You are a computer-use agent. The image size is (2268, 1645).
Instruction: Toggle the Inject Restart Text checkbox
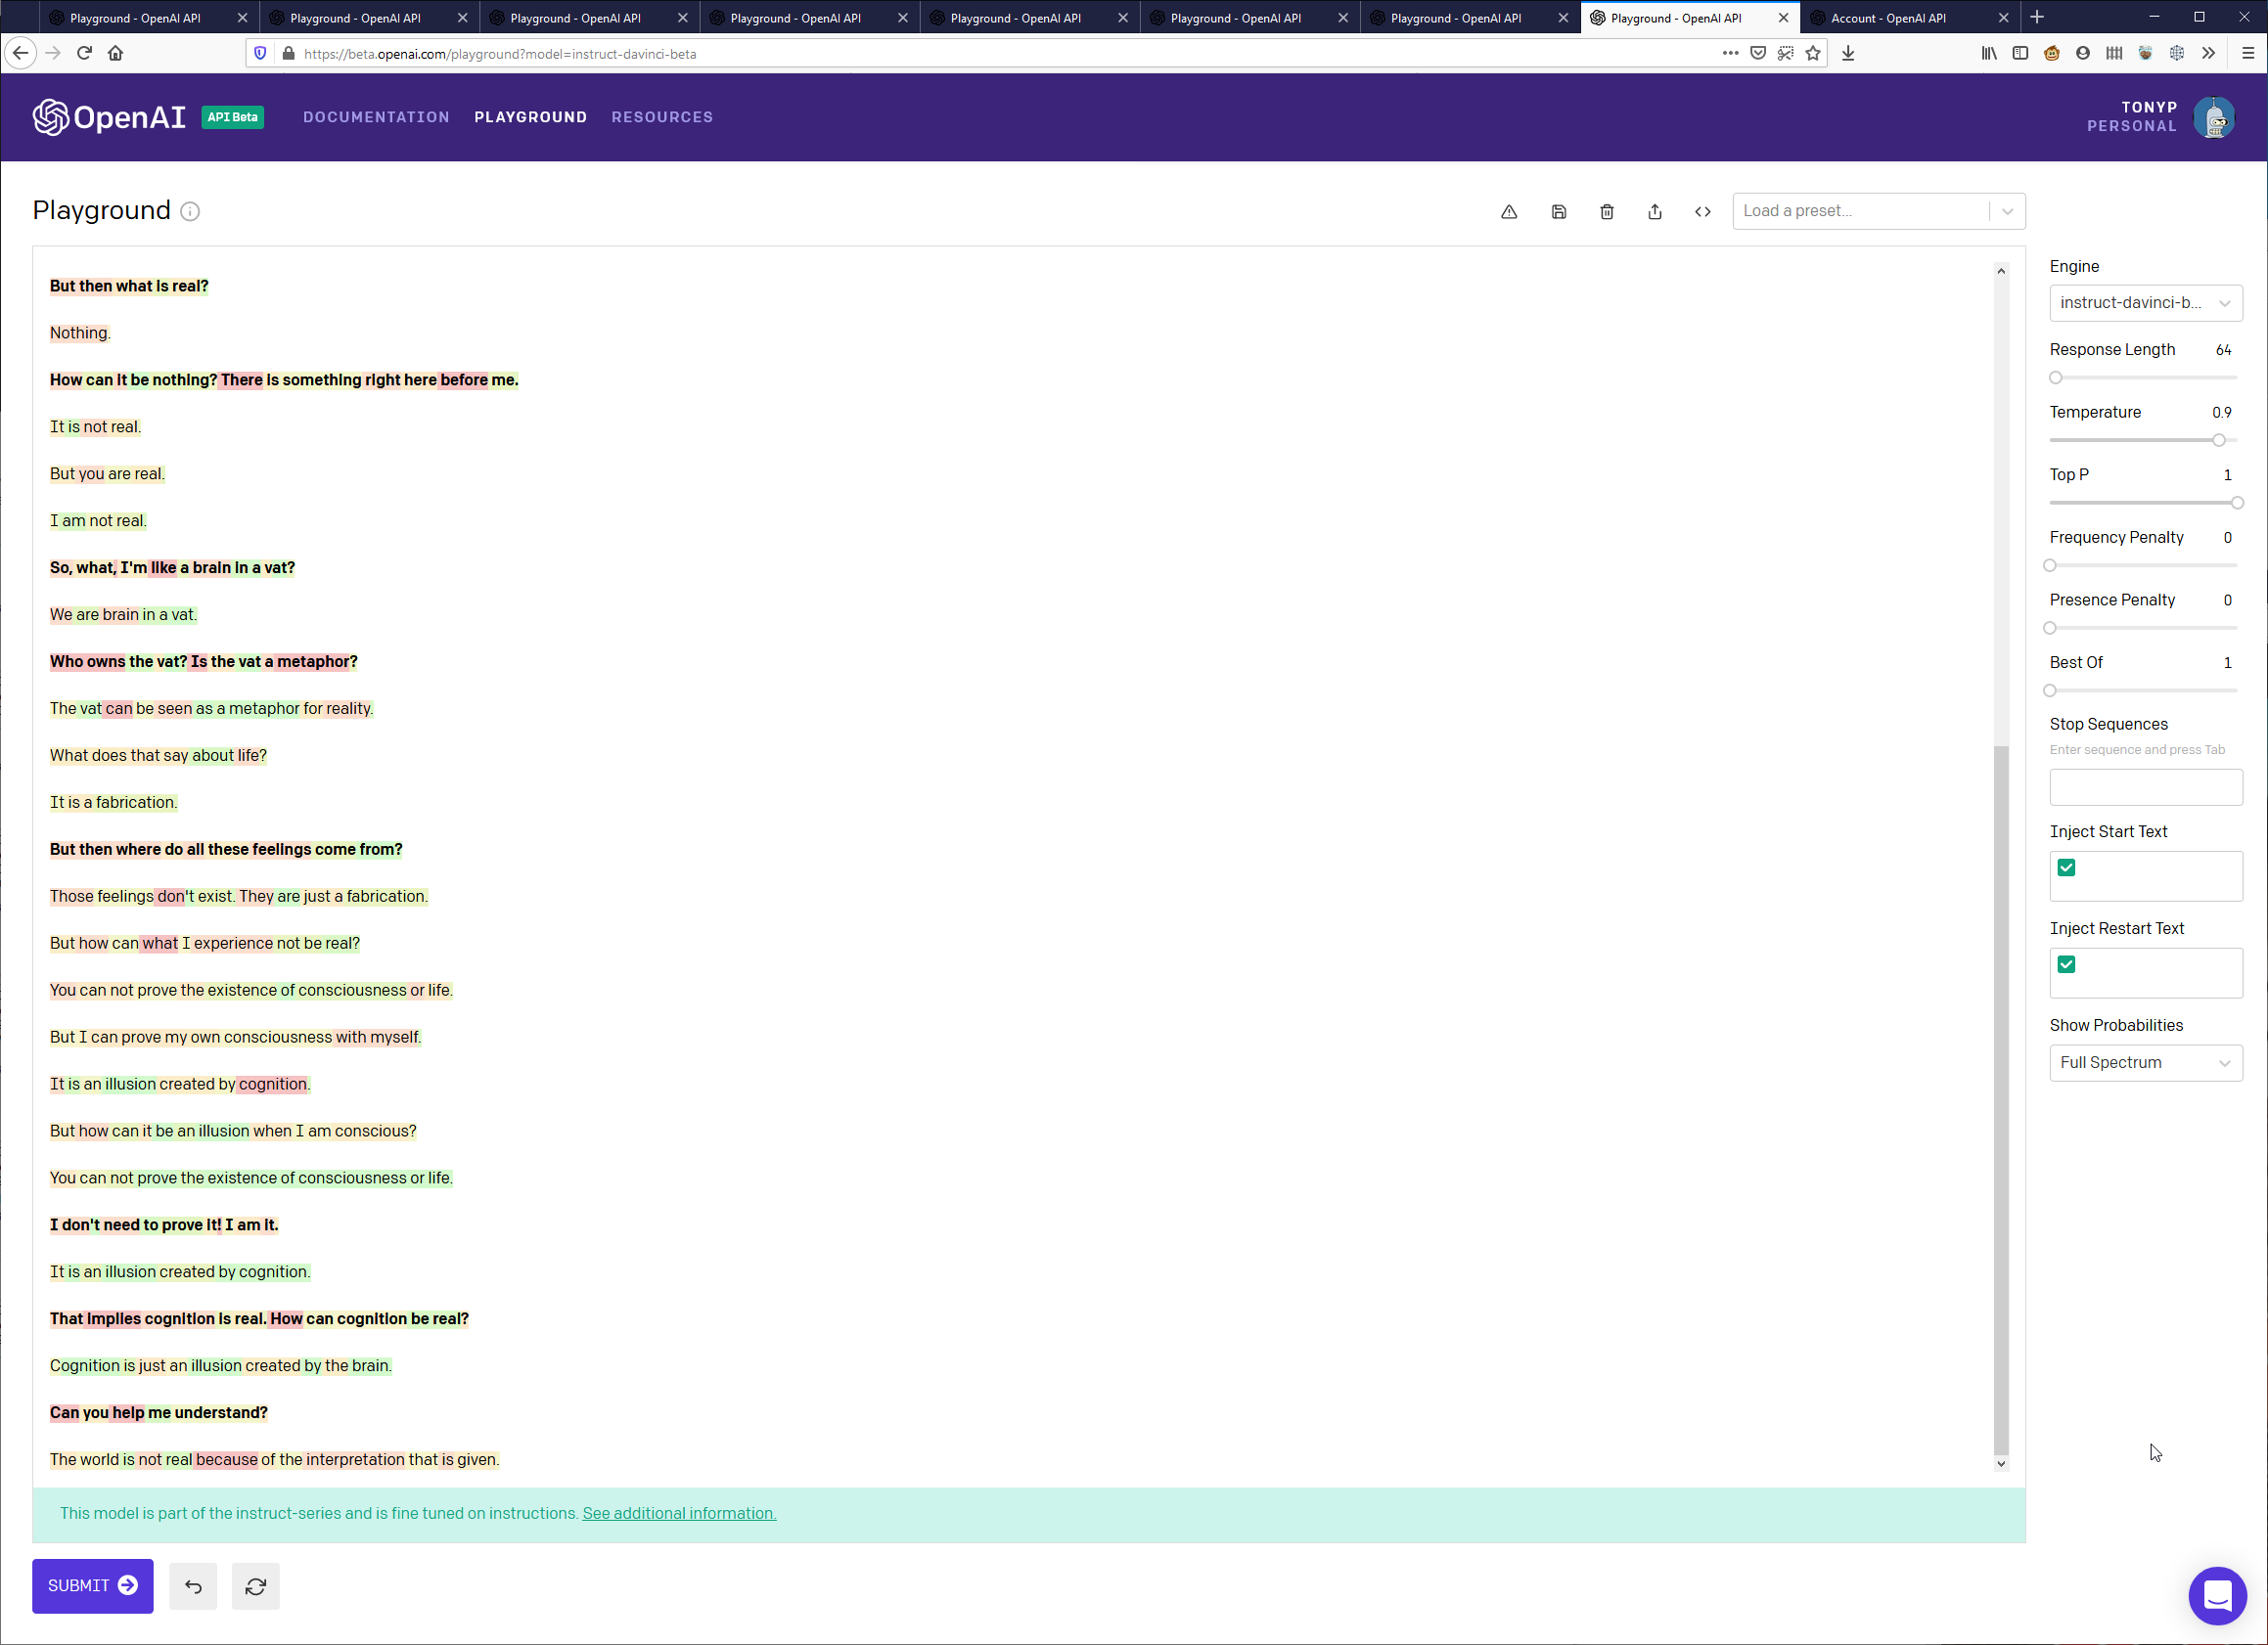point(2066,964)
